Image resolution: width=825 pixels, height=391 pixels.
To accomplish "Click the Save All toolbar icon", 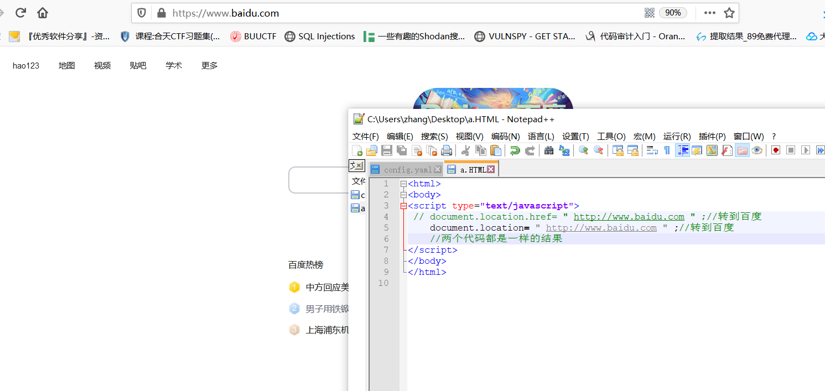I will click(402, 150).
